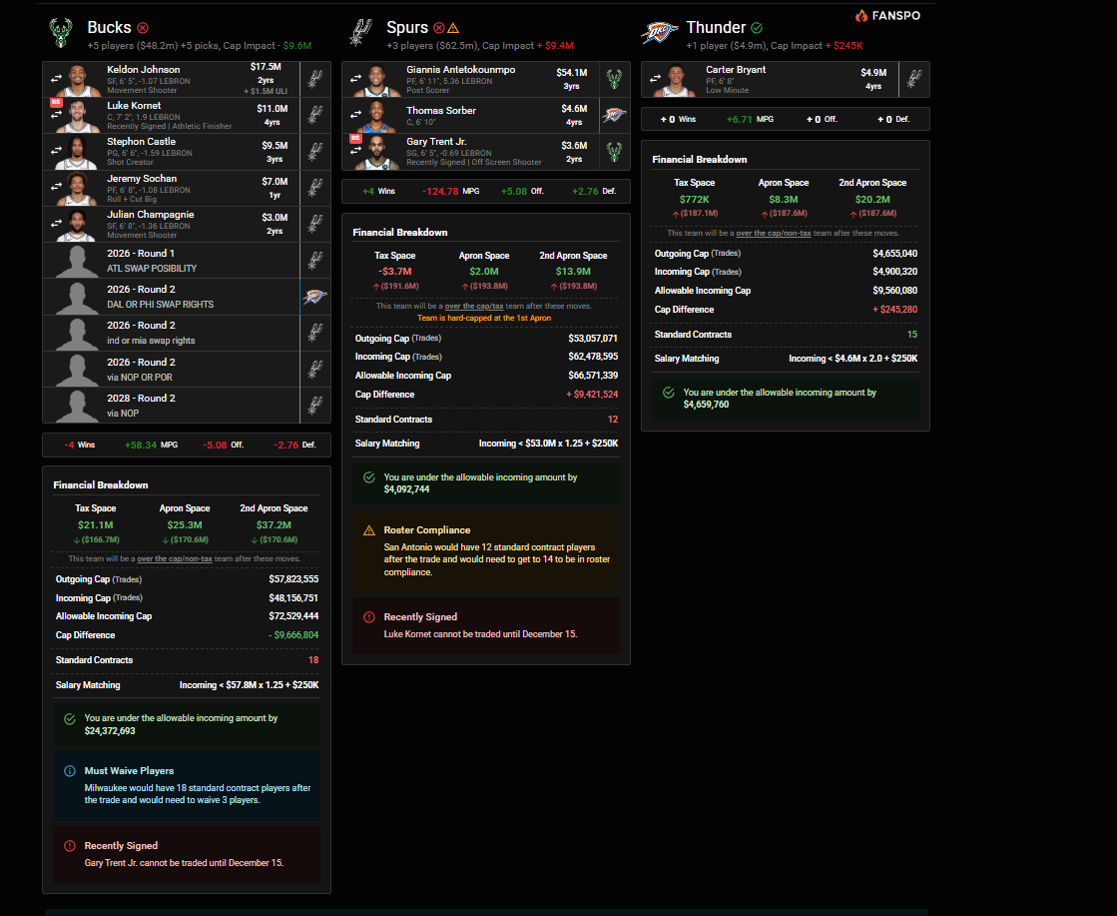Click Bucks origin logo on Giannis row
The height and width of the screenshot is (916, 1117).
614,79
